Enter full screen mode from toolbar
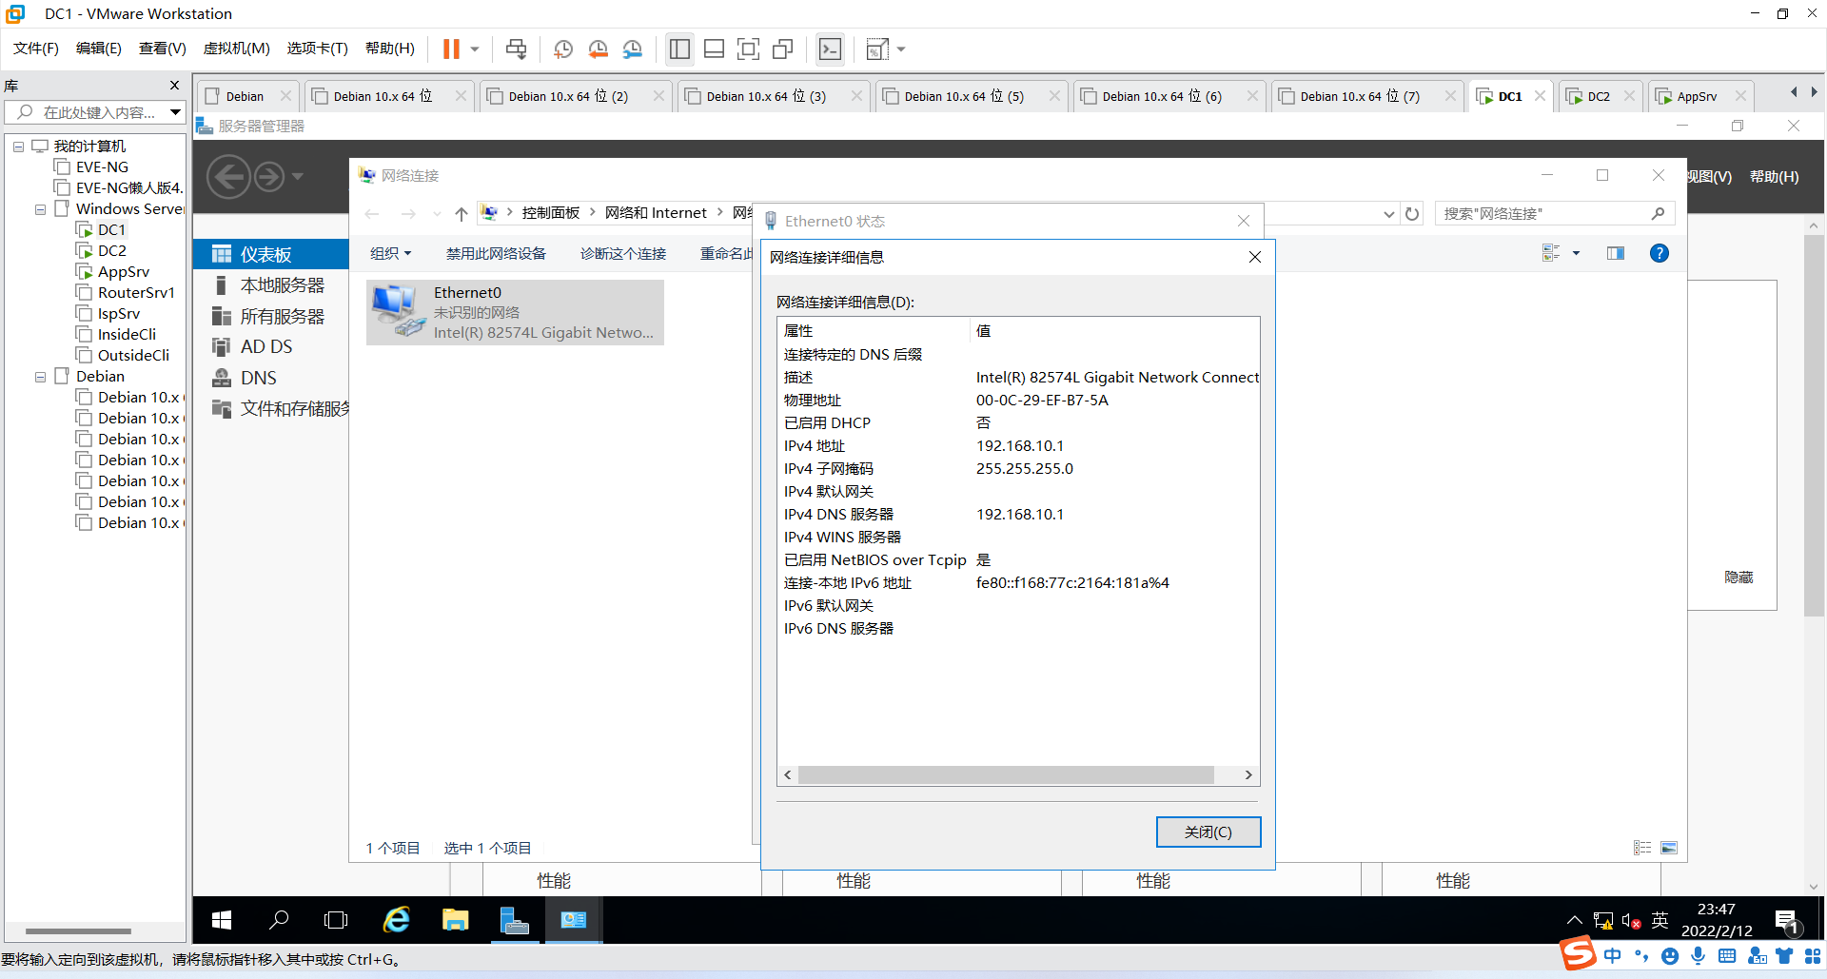1827x979 pixels. 749,49
